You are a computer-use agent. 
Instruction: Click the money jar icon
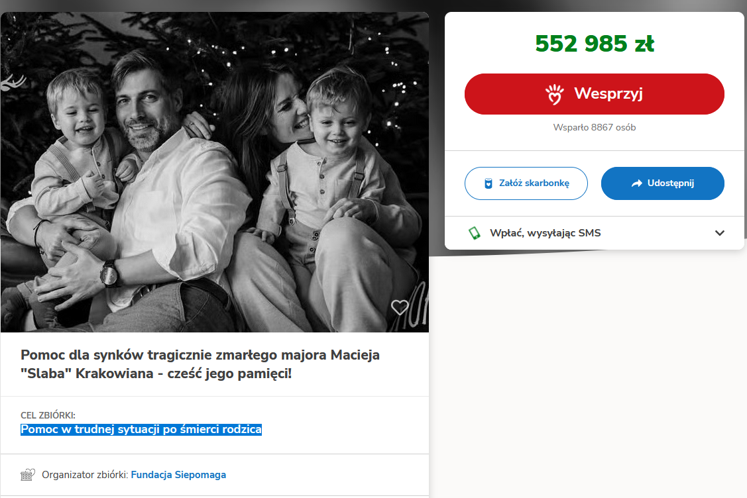488,183
